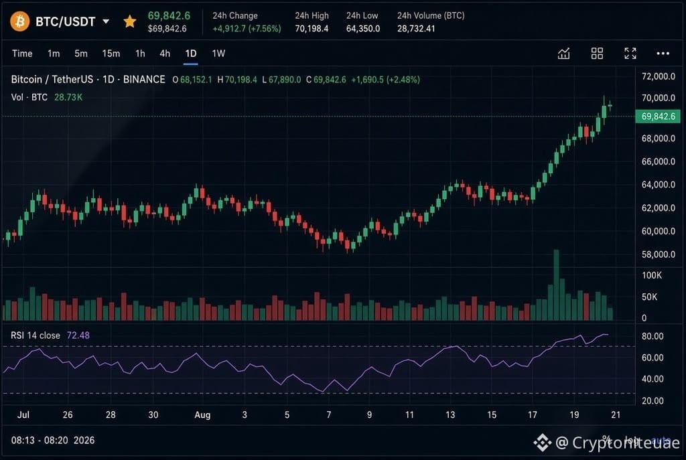This screenshot has width=686, height=460.
Task: Click the 80.00 RSI axis label
Action: coord(653,336)
